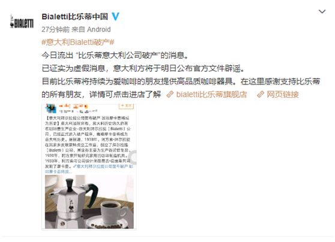Screen dimensions: 335x242
Task: Open the blurred avatar inside attached screenshot
Action: pos(50,108)
